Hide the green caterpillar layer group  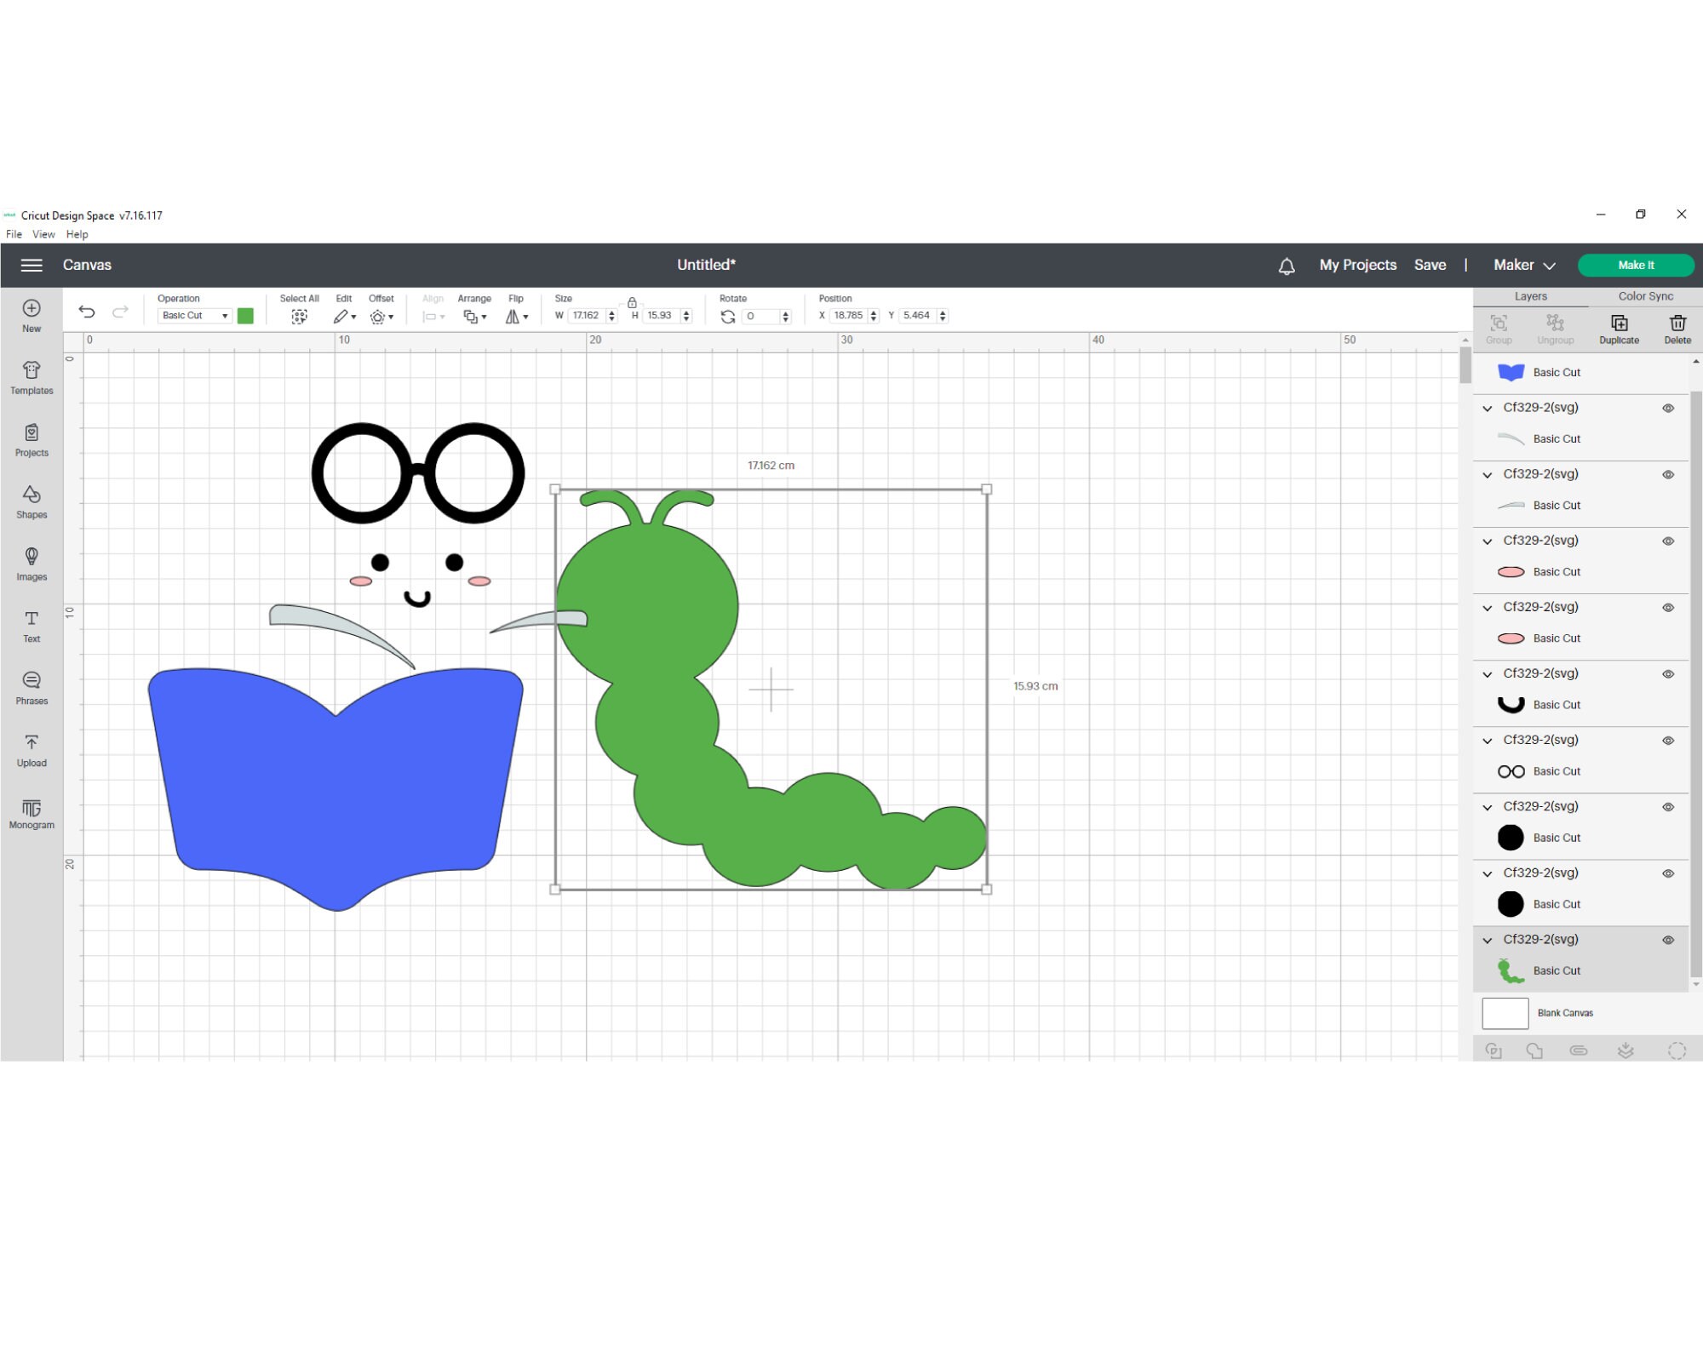(x=1668, y=940)
